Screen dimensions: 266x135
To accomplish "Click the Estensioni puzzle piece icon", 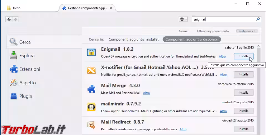I will click(x=14, y=69).
